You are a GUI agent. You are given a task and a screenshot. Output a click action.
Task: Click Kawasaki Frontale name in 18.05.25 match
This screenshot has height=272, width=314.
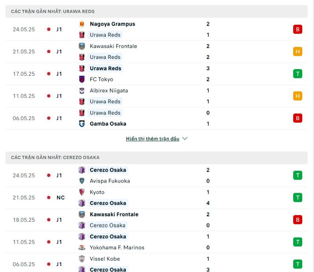click(114, 214)
